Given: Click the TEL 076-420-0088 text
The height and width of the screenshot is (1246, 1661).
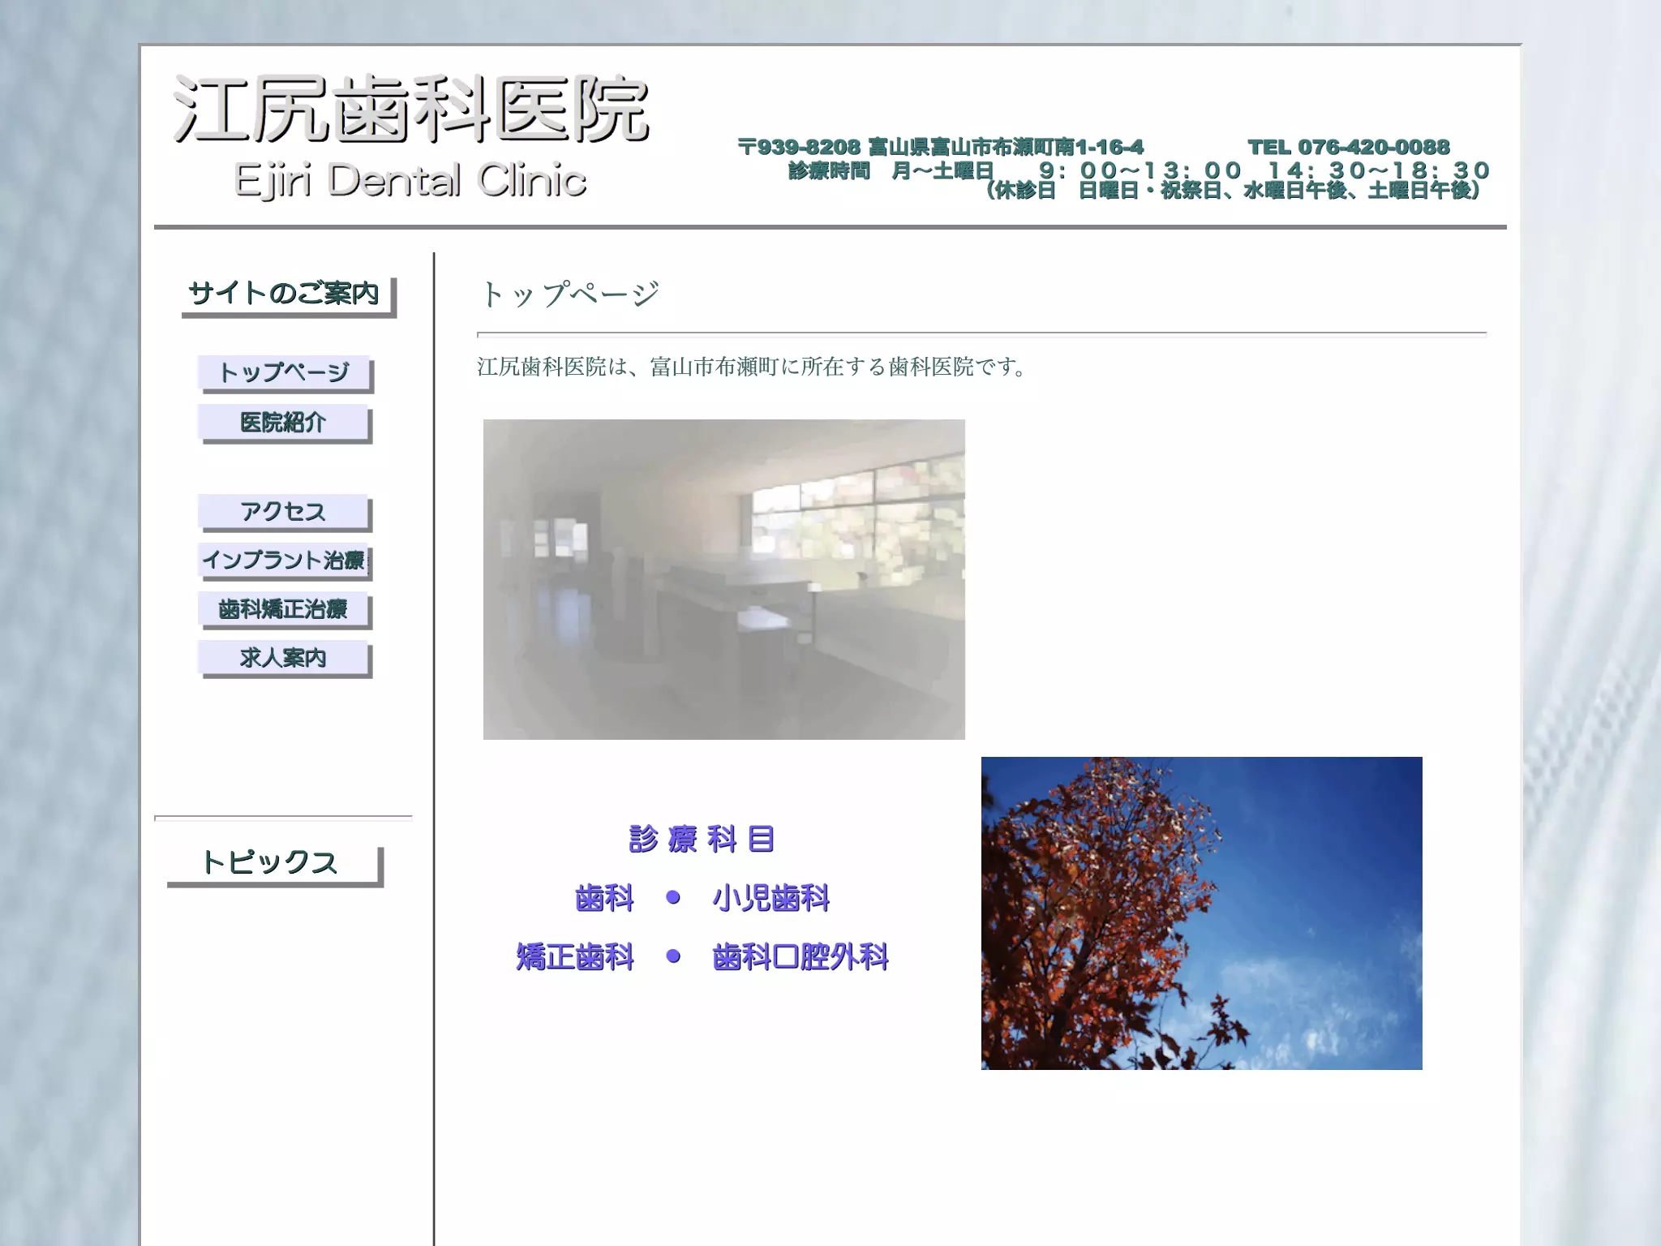Looking at the screenshot, I should pos(1349,148).
